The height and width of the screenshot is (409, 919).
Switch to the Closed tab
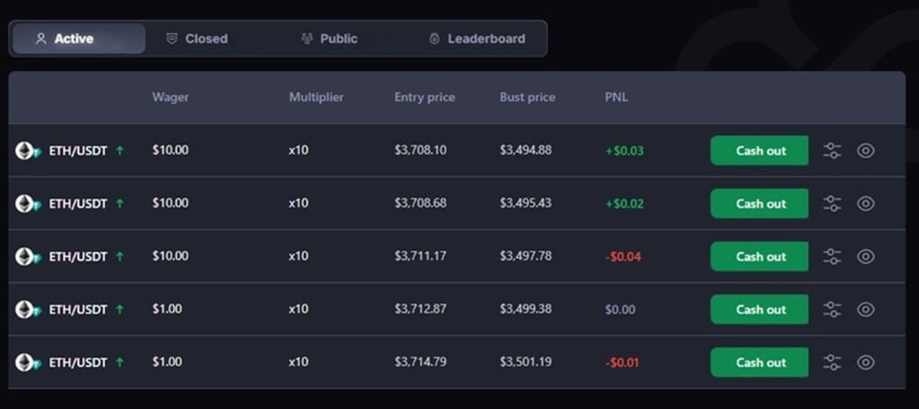[198, 38]
